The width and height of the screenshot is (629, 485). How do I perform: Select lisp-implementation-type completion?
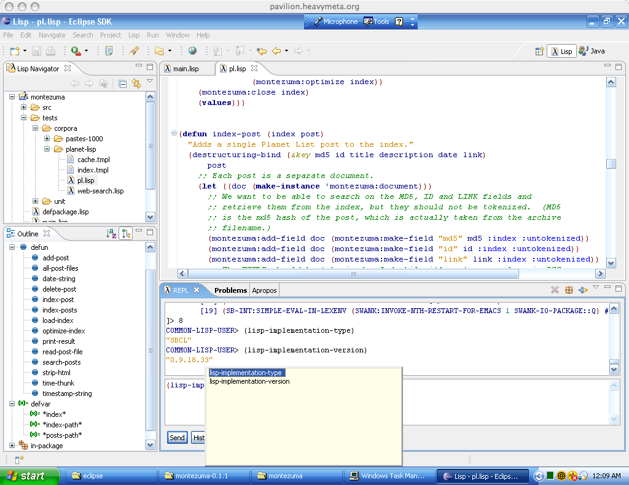[246, 373]
